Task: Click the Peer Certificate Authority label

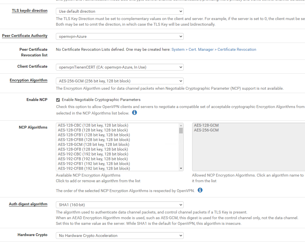Action: click(x=25, y=36)
